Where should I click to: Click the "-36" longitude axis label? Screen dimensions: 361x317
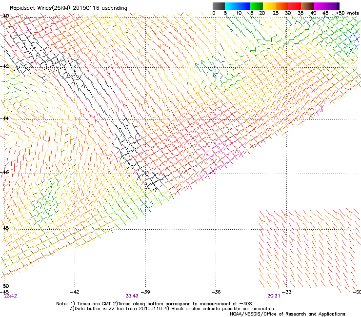(x=216, y=292)
